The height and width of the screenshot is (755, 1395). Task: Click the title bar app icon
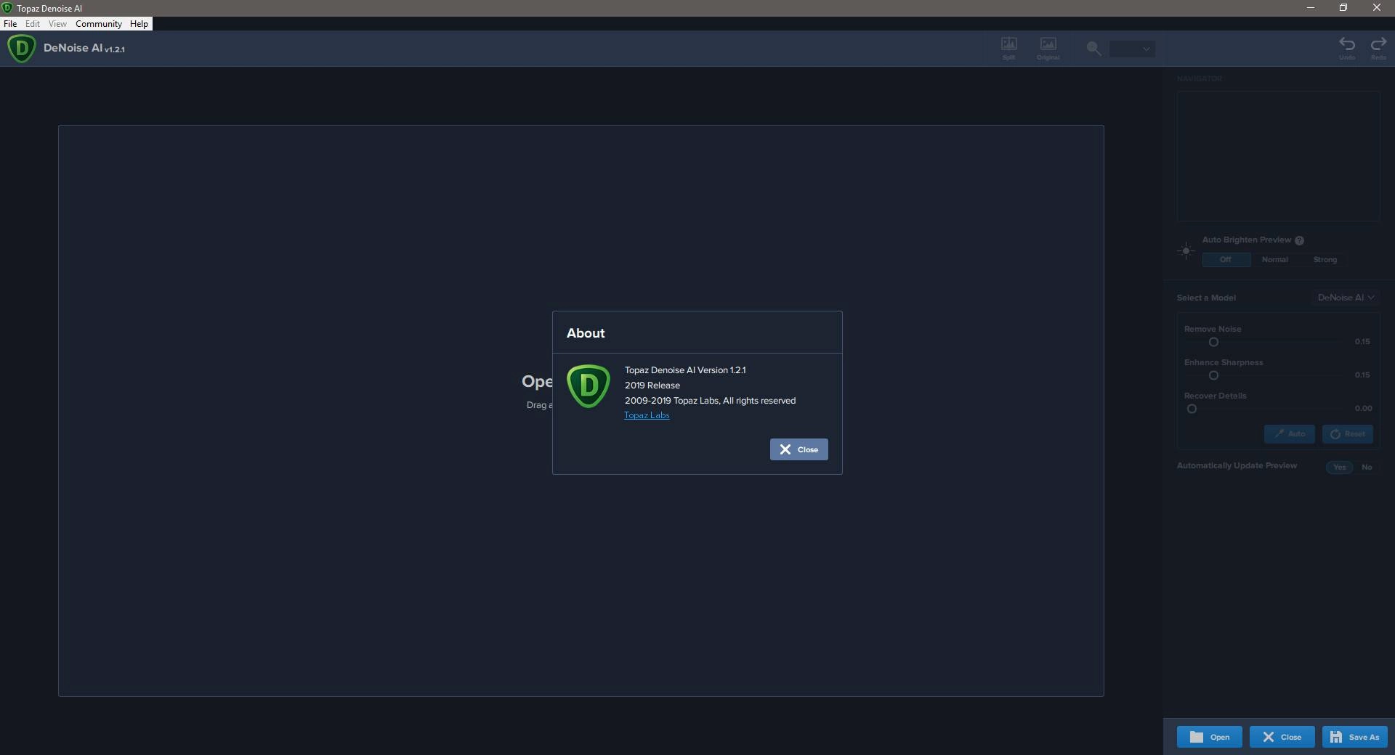7,8
